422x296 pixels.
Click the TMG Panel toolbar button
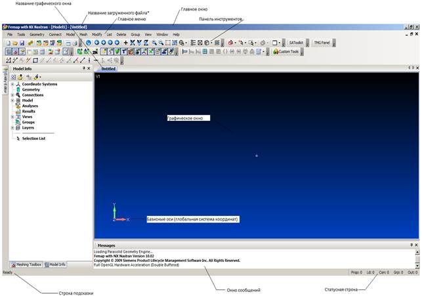(x=322, y=43)
